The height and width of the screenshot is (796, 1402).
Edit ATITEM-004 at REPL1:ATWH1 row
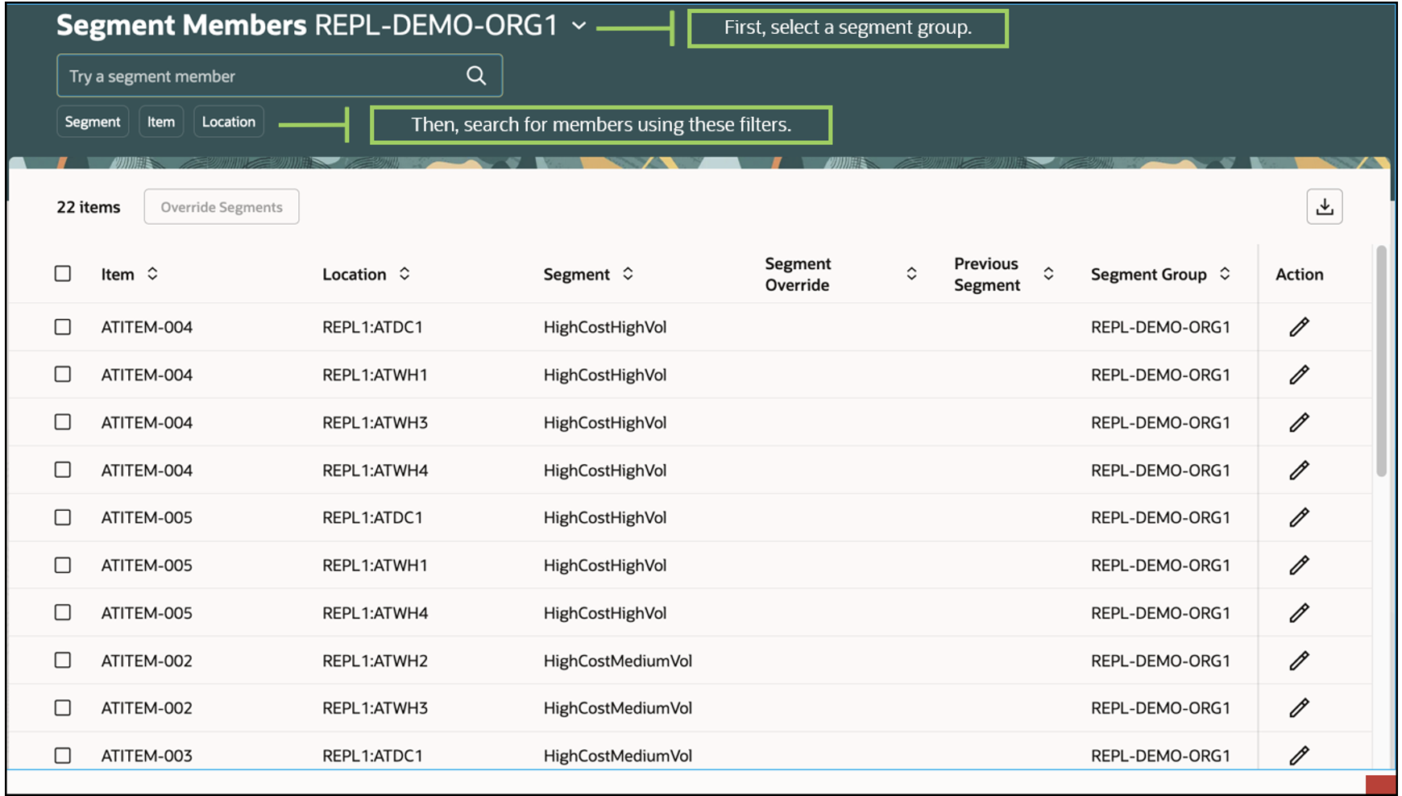point(1299,375)
